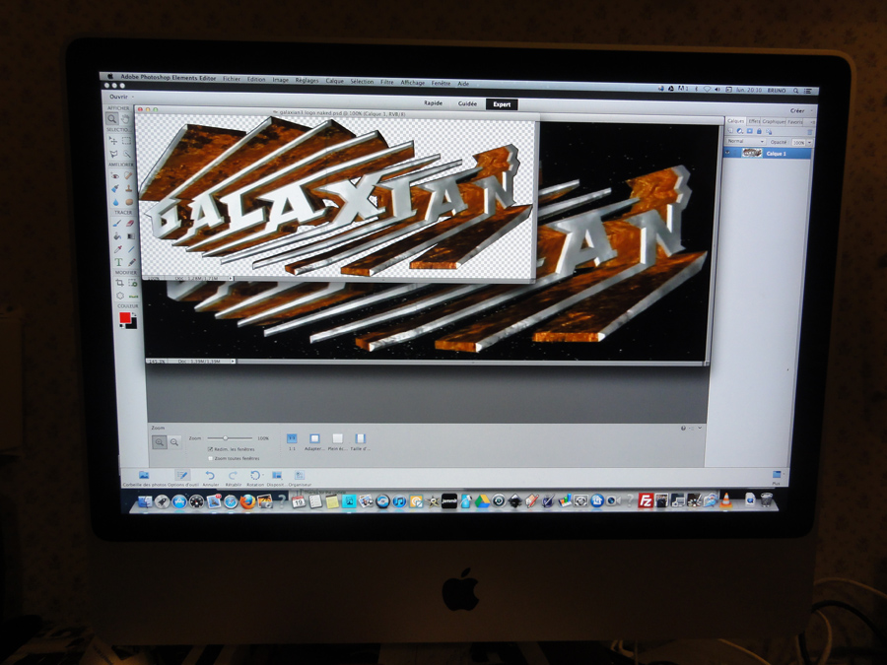Open the Organiseur button

tap(300, 479)
